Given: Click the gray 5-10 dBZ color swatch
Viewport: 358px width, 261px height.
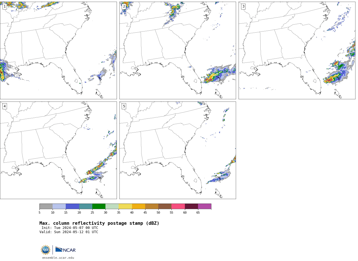Looking at the screenshot, I should (x=46, y=206).
